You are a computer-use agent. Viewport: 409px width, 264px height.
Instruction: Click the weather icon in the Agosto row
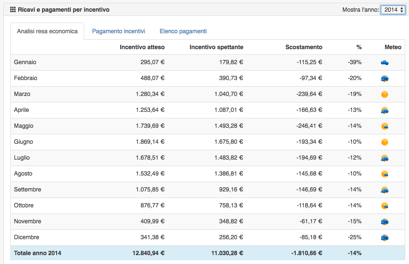[385, 174]
